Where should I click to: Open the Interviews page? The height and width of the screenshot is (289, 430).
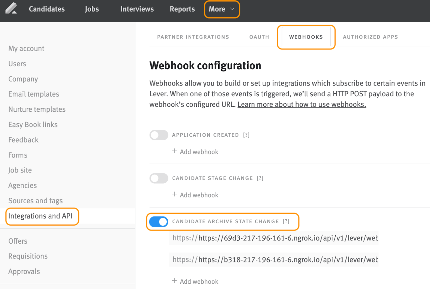(137, 9)
